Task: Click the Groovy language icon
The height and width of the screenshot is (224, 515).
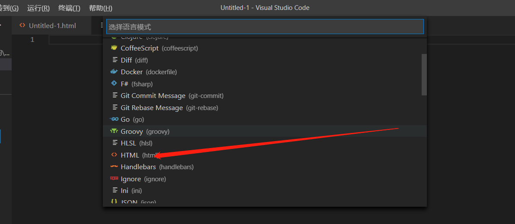Action: click(x=114, y=131)
